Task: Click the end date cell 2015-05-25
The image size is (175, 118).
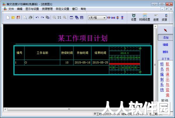Action: click(100, 63)
